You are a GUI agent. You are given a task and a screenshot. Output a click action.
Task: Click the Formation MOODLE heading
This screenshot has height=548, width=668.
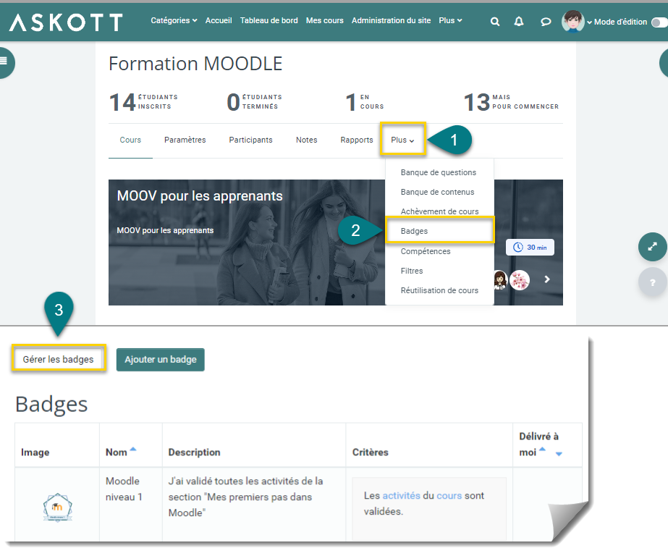[195, 64]
